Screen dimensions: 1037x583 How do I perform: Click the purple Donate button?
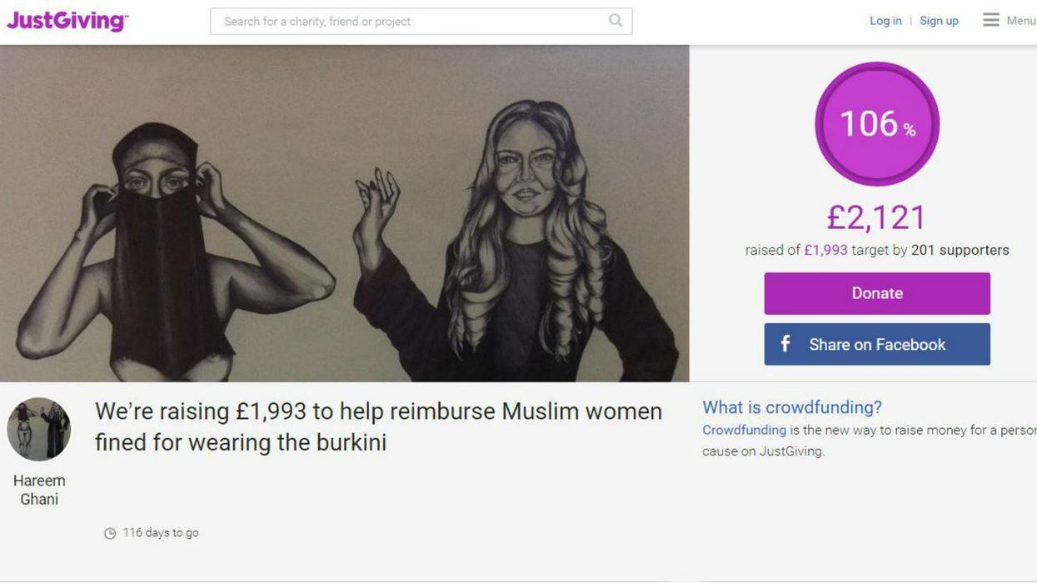coord(877,293)
